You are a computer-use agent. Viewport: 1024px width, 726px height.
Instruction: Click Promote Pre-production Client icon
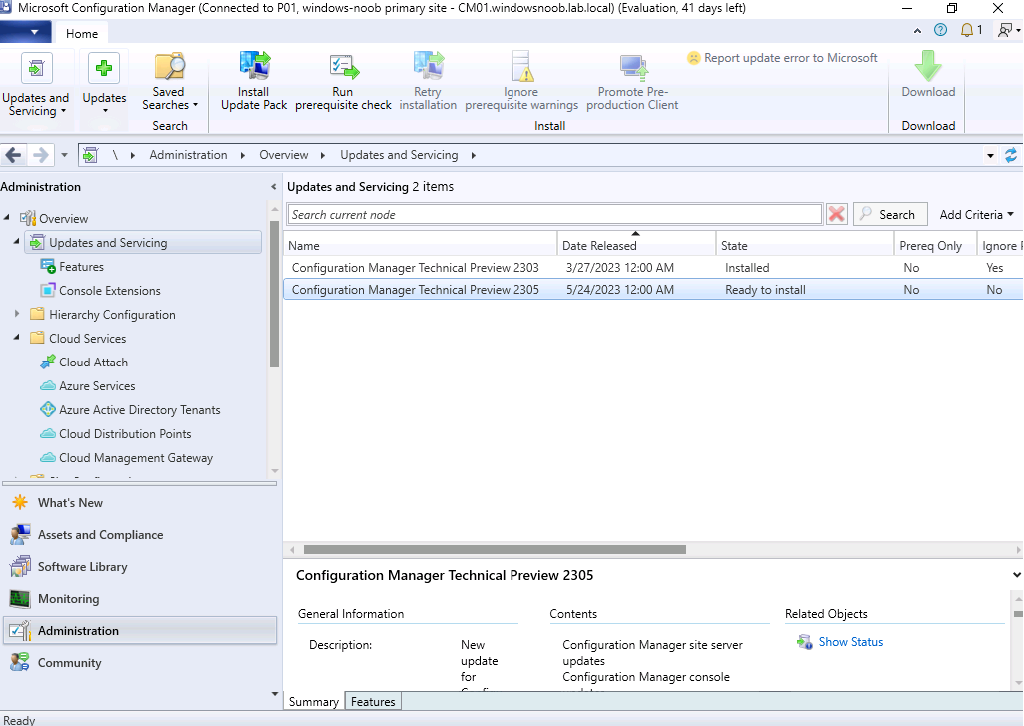coord(632,68)
